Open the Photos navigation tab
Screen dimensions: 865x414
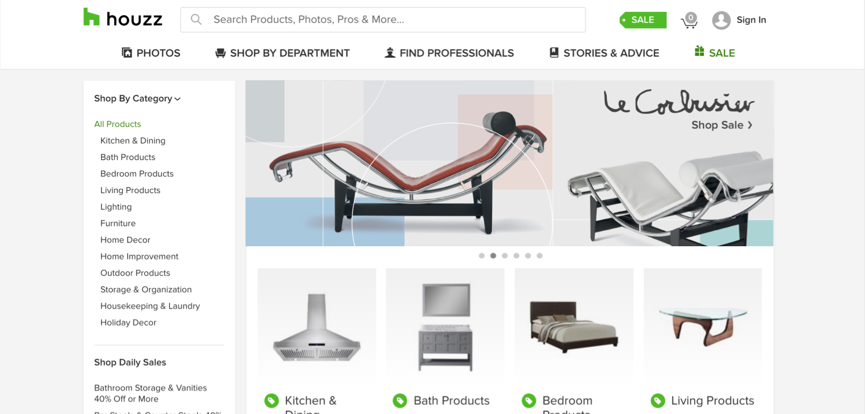click(151, 53)
